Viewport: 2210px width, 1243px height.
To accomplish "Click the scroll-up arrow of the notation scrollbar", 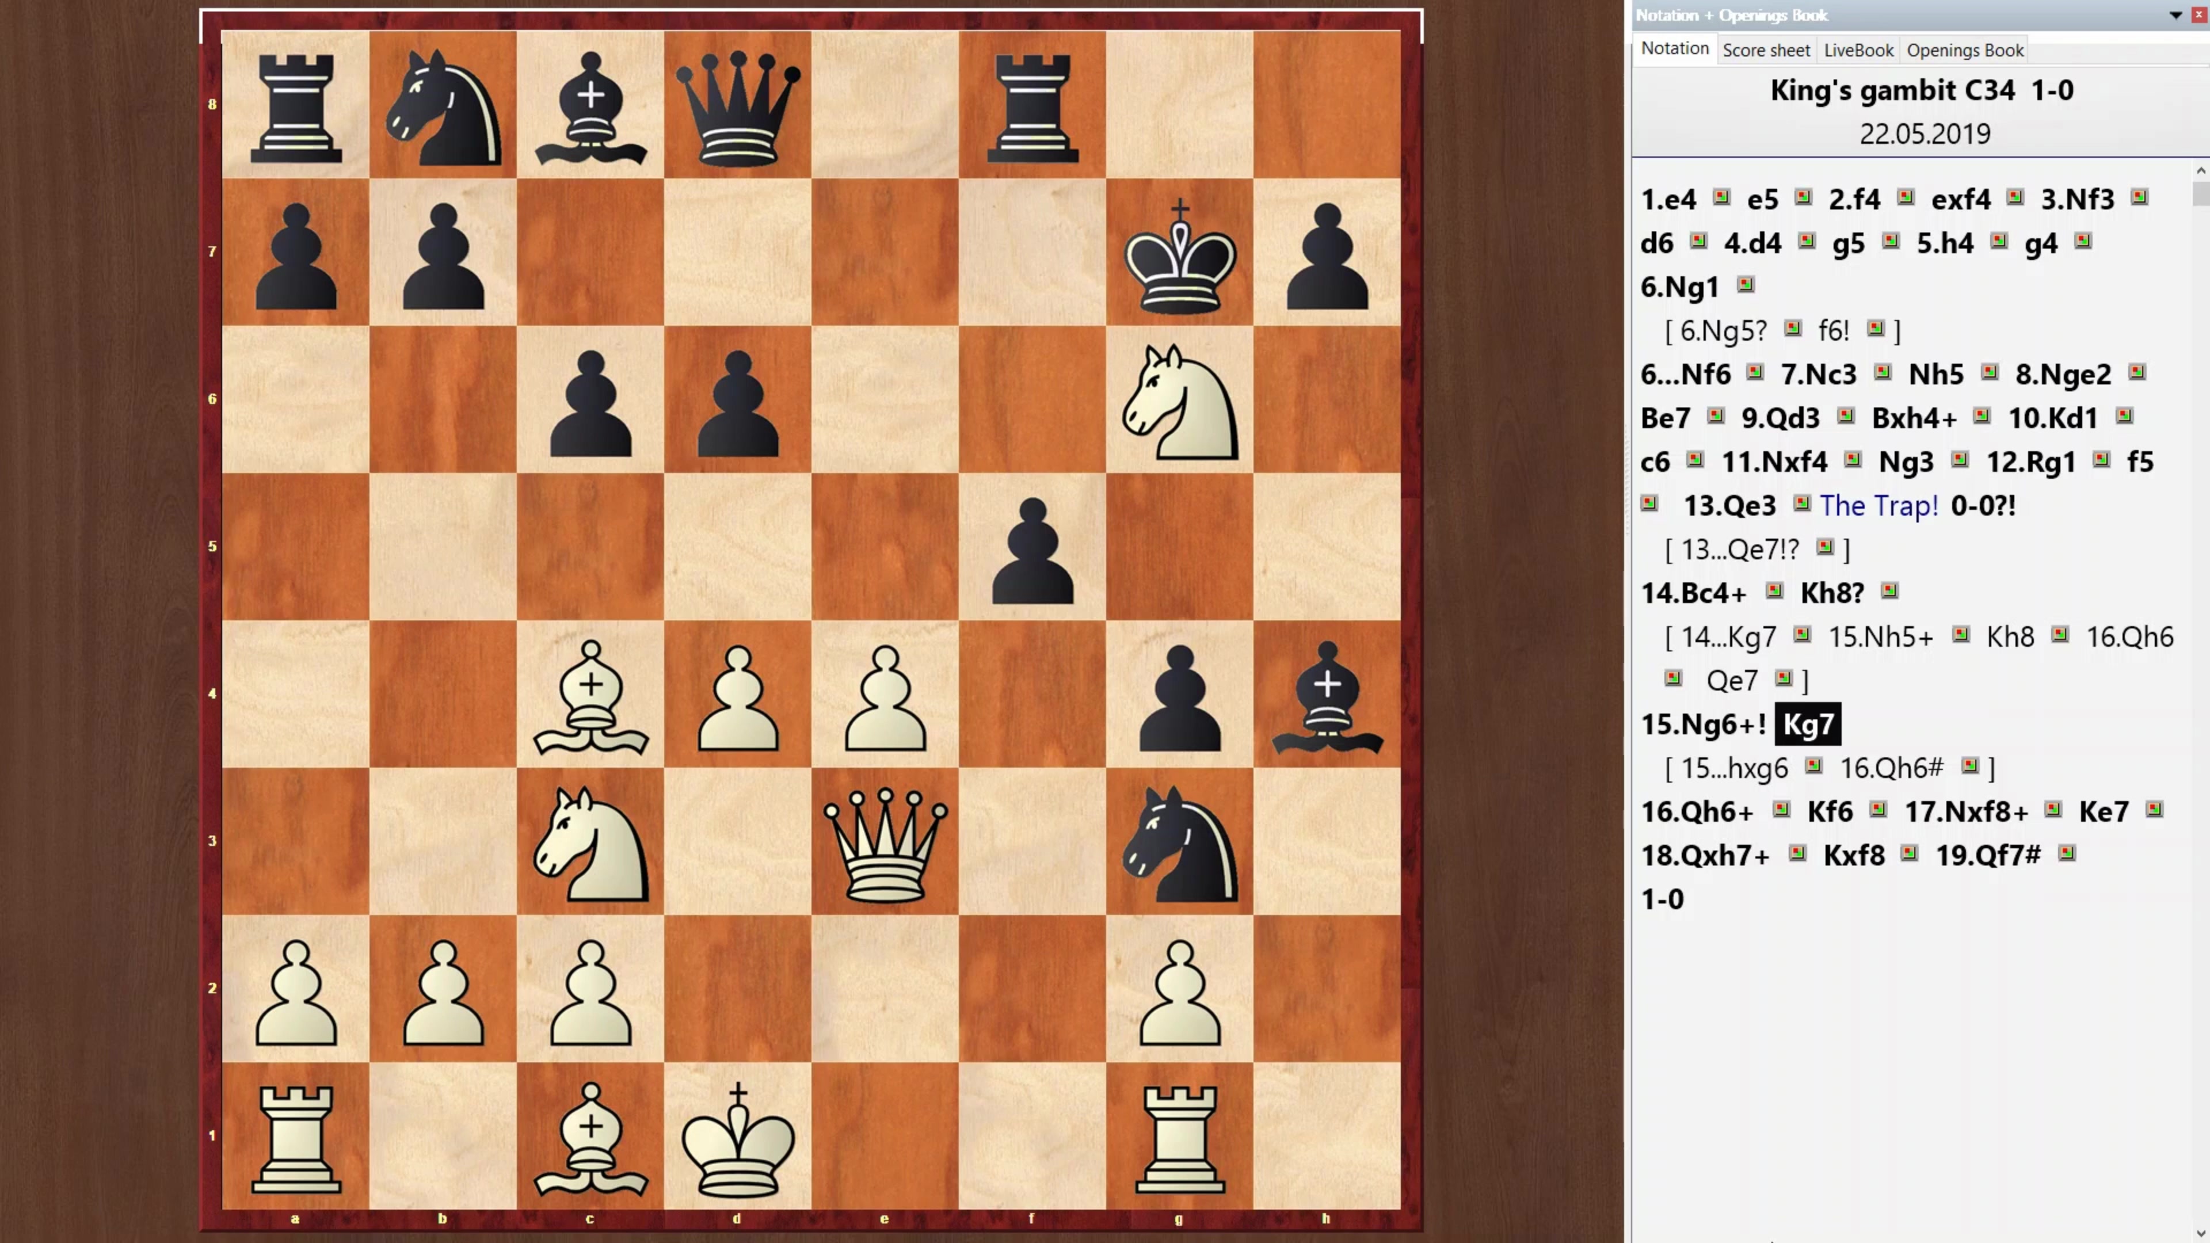I will click(x=2201, y=171).
